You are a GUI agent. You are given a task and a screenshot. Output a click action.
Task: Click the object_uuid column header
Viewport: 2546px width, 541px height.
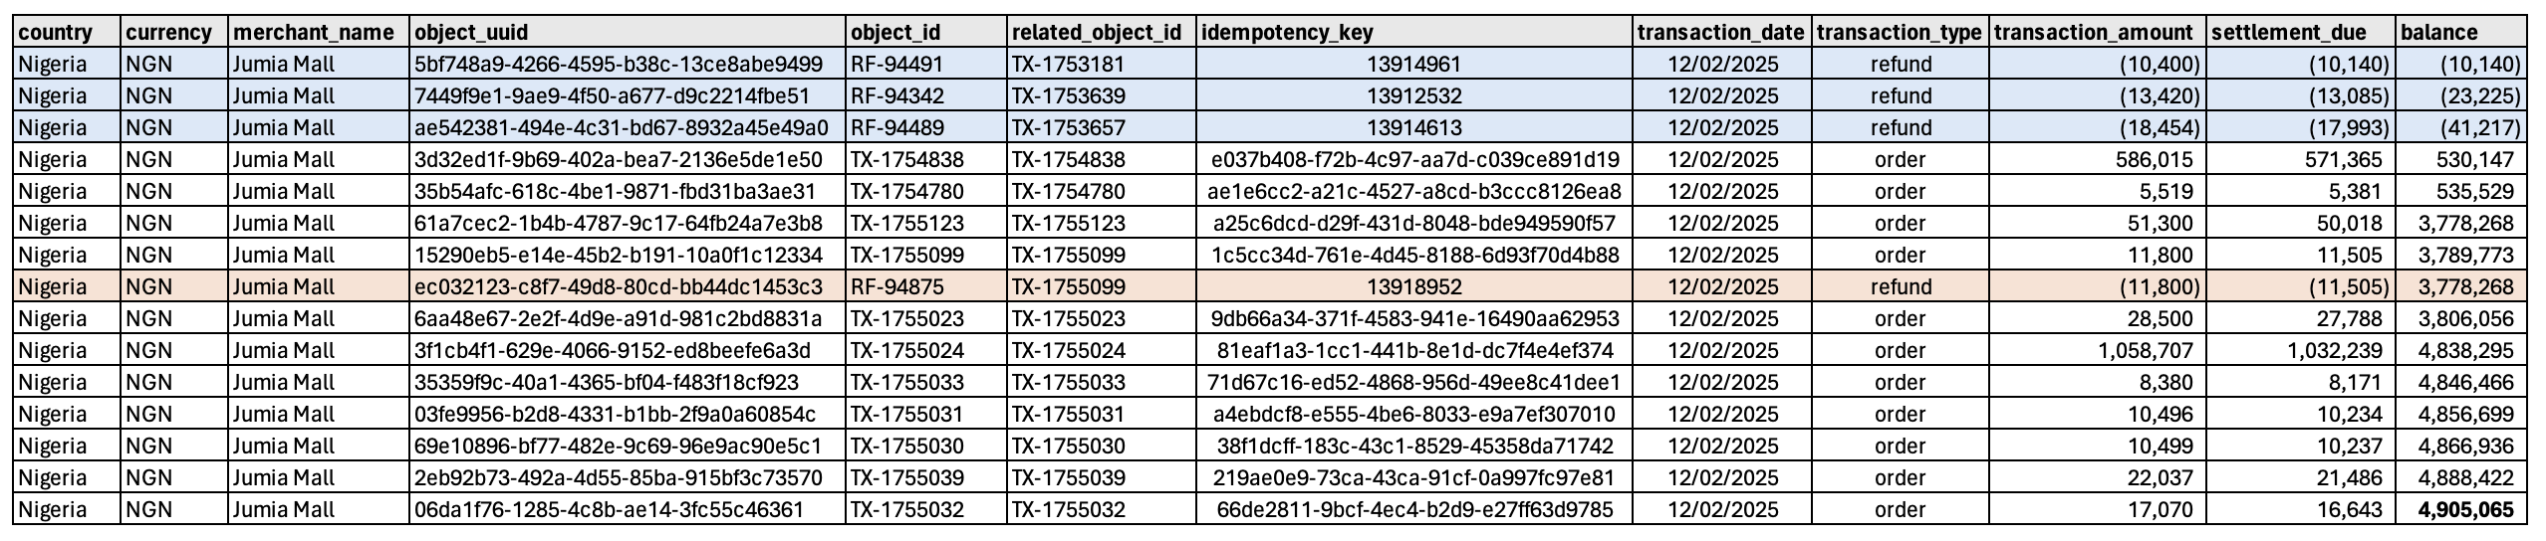(x=470, y=32)
